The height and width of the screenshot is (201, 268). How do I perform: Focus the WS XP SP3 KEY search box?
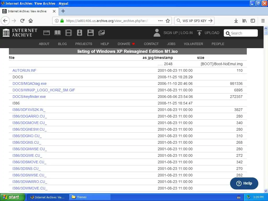pyautogui.click(x=194, y=21)
